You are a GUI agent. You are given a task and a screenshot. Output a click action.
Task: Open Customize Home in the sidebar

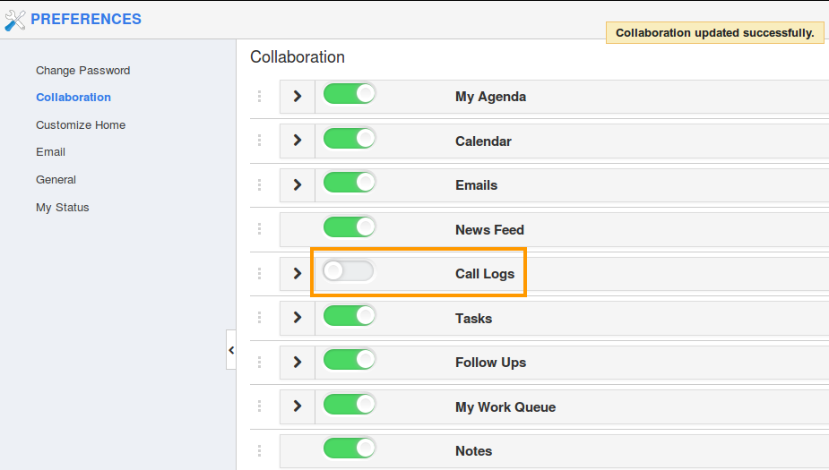coord(81,124)
